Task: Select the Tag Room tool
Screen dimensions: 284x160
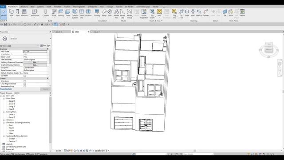Action: pyautogui.click(x=152, y=14)
